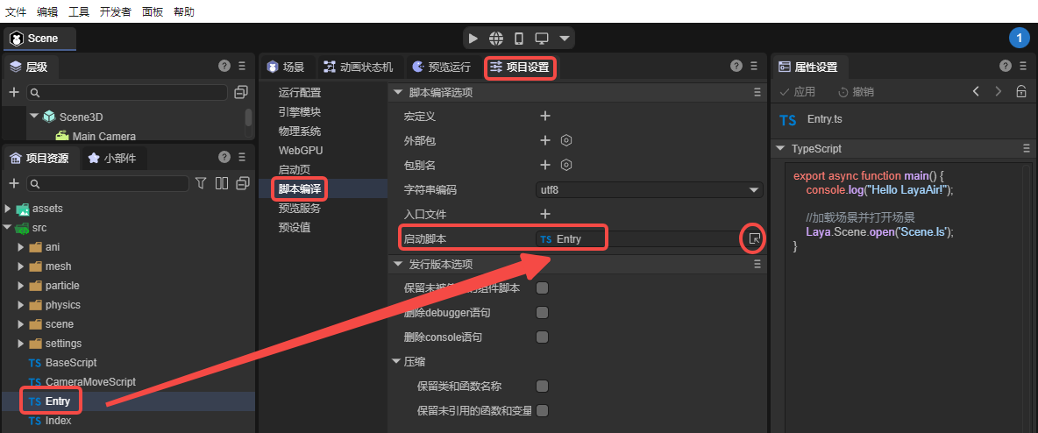Select mobile device preview icon

click(x=519, y=39)
